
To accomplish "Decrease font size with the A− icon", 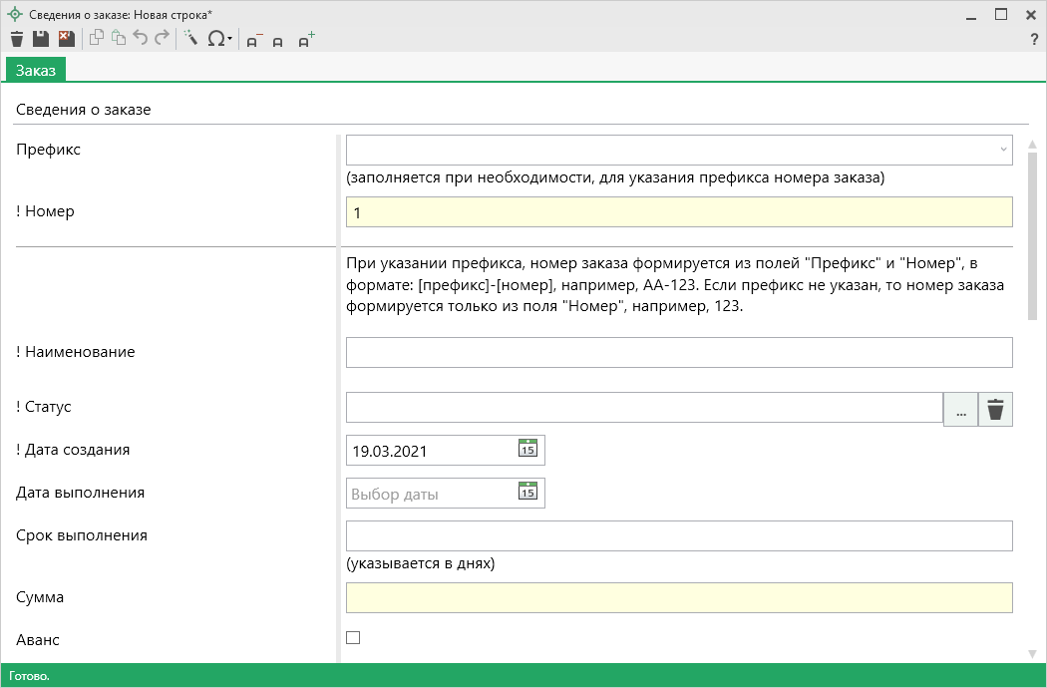I will 253,40.
